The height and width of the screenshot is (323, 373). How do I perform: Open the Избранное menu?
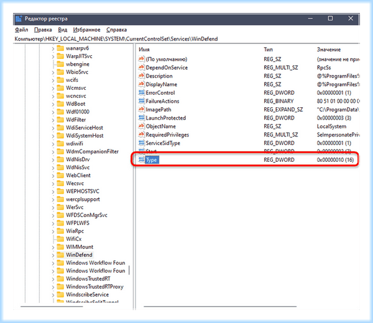point(86,30)
